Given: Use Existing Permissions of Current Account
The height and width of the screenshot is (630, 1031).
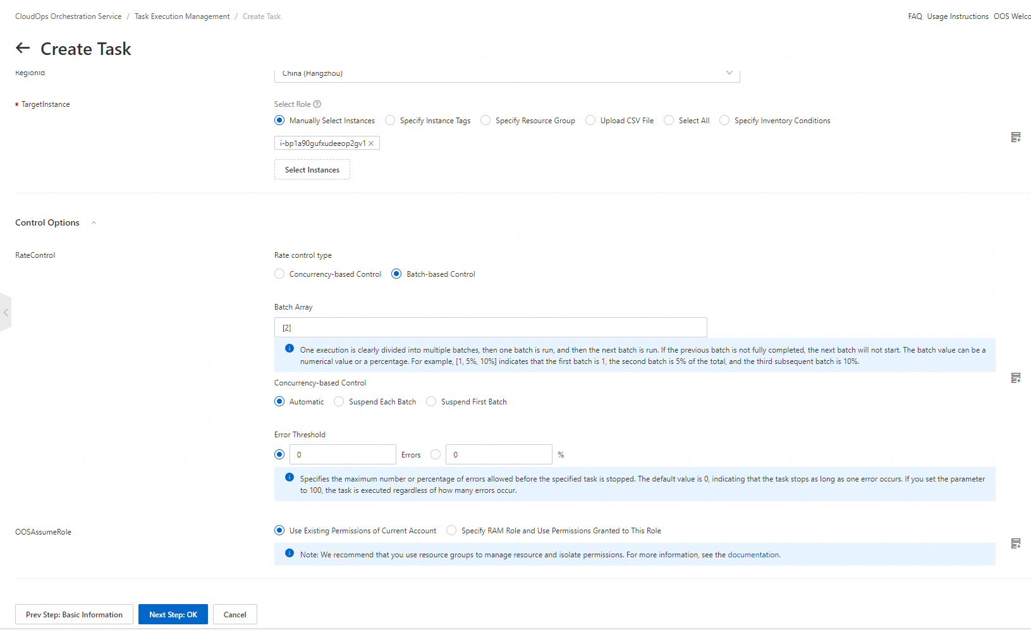Looking at the screenshot, I should point(279,530).
